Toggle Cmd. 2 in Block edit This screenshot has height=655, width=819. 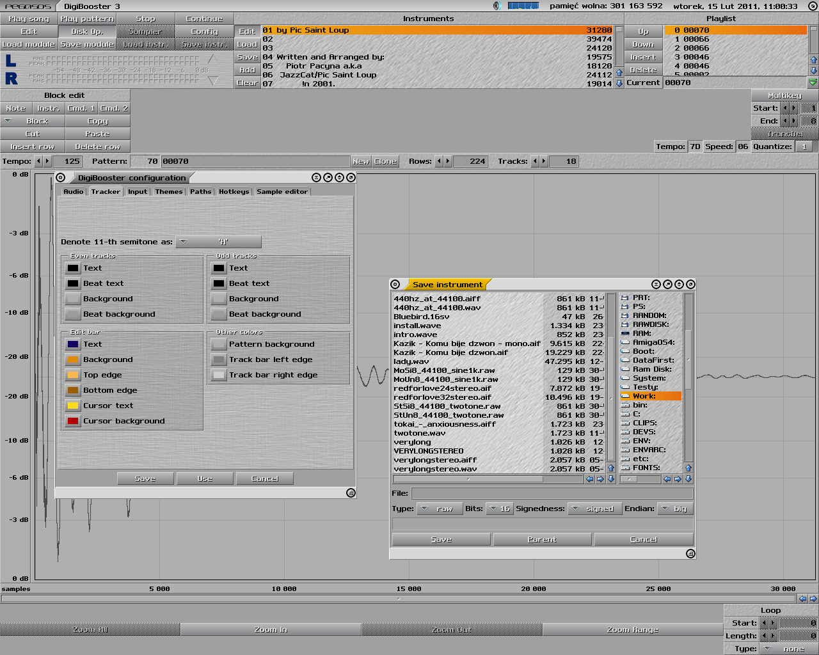114,108
